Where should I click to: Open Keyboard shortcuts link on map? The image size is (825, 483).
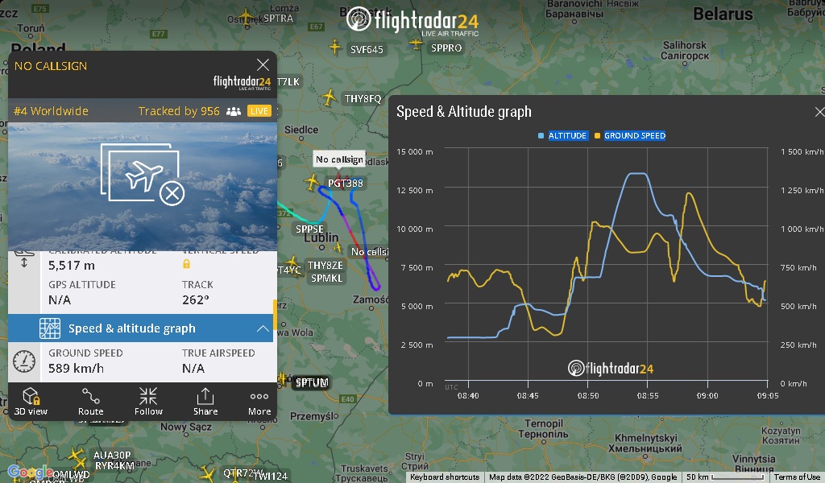point(445,477)
